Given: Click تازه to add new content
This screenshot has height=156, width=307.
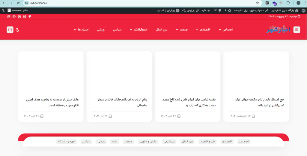Looking at the screenshot, I should point(206,10).
